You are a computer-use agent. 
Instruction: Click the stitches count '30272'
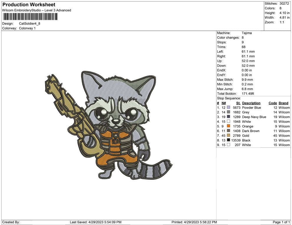[284, 4]
